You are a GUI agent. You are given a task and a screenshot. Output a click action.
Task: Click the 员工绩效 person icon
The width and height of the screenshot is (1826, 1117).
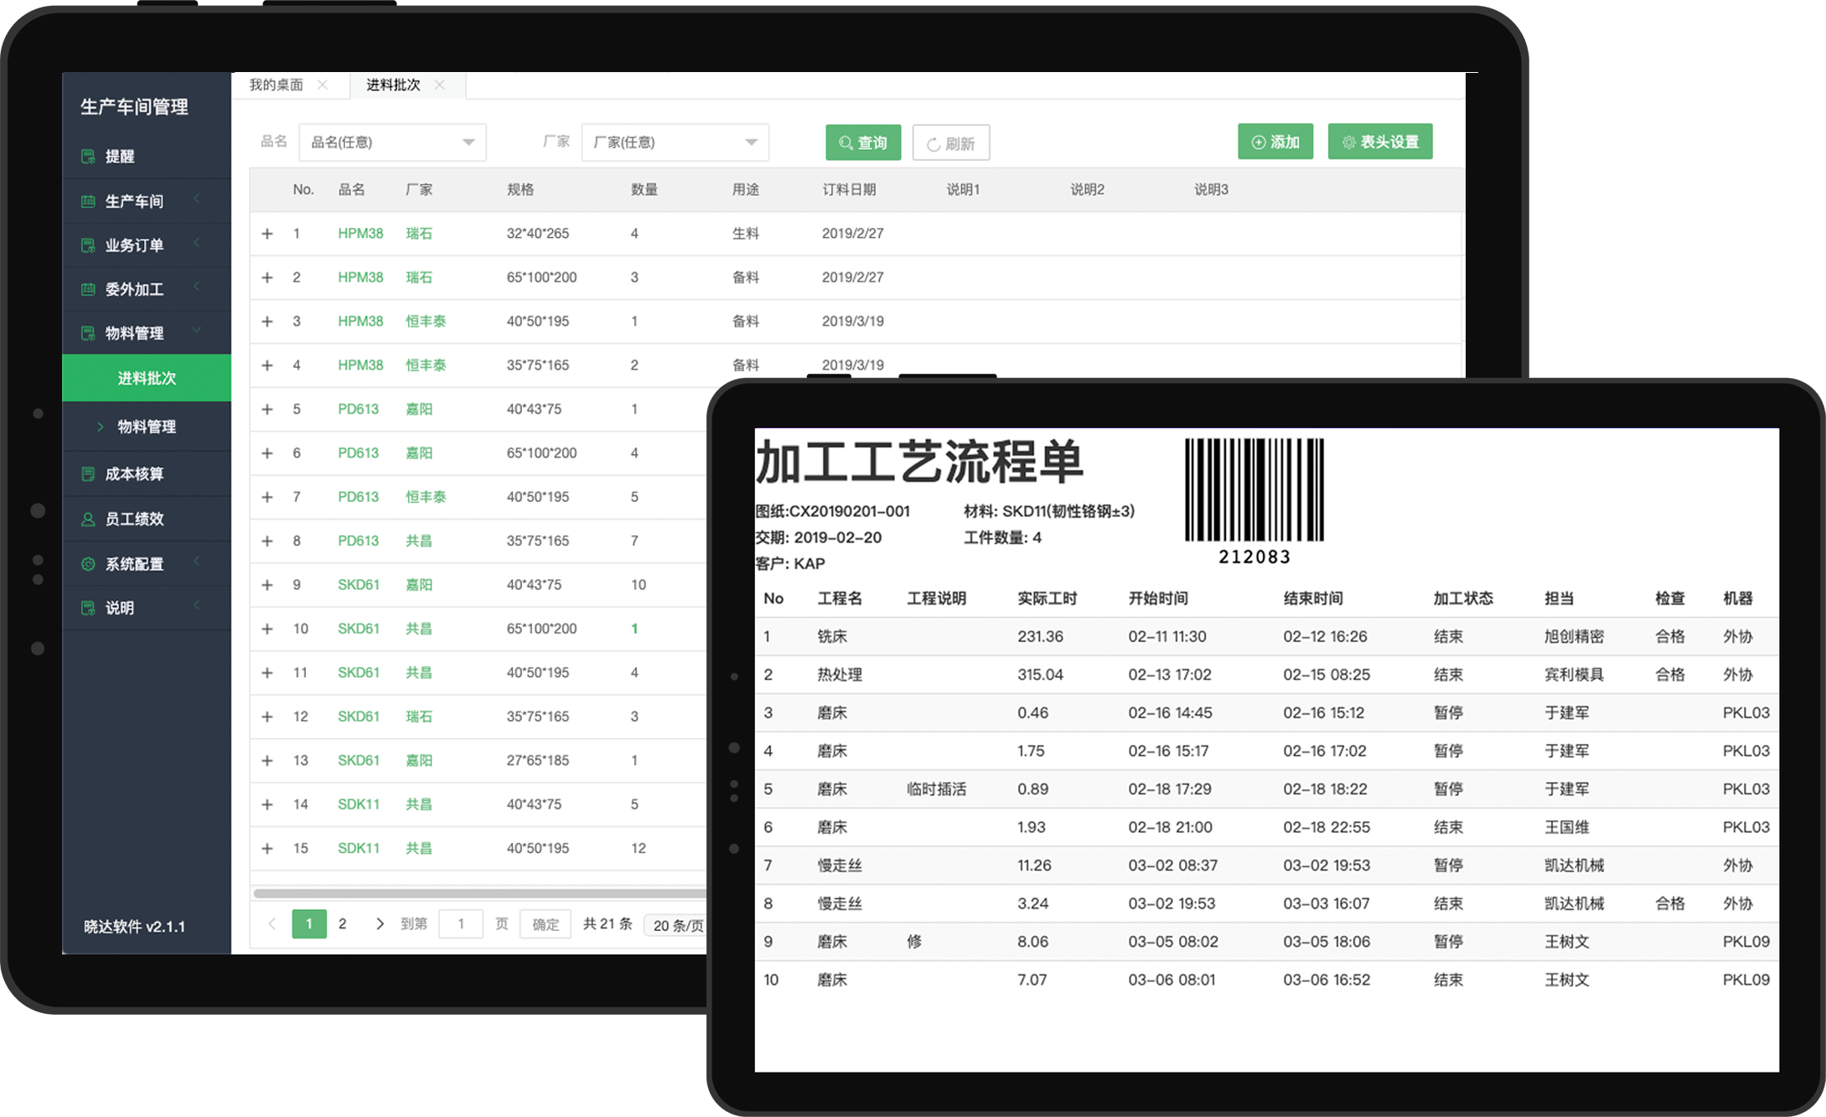click(88, 519)
